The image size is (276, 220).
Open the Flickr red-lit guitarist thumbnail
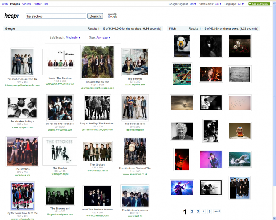[x=182, y=159]
